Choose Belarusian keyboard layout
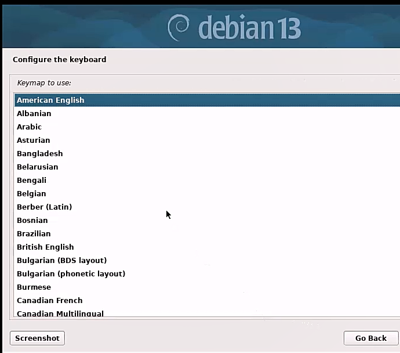This screenshot has height=353, width=400. (37, 167)
